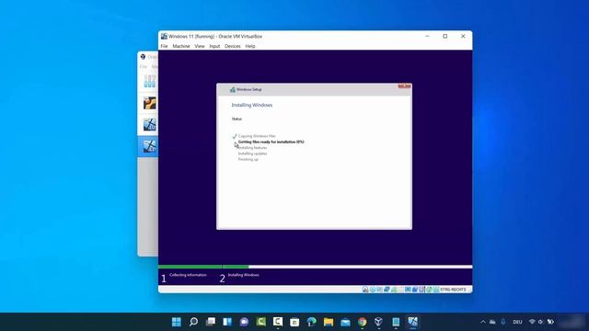Screen dimensions: 589x331
Task: Select the Windows 10 VM in Manager sidebar
Action: tap(149, 125)
